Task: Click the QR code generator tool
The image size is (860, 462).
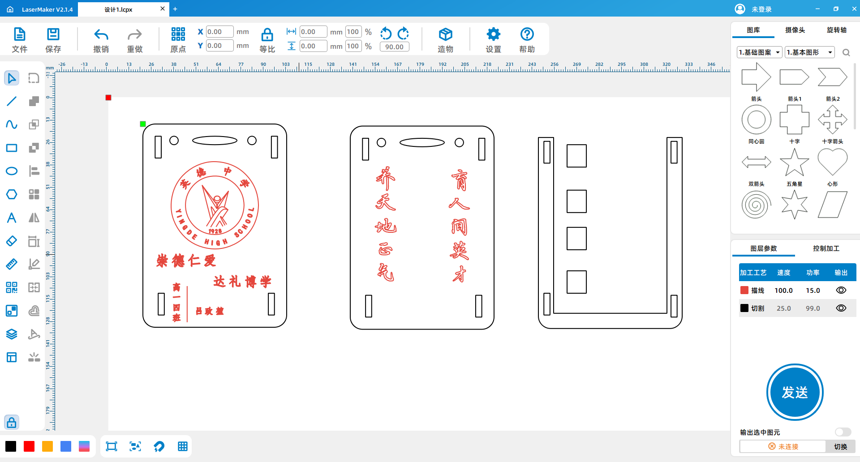Action: 12,287
